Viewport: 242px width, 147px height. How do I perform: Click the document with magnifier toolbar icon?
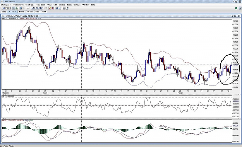pyautogui.click(x=67, y=8)
